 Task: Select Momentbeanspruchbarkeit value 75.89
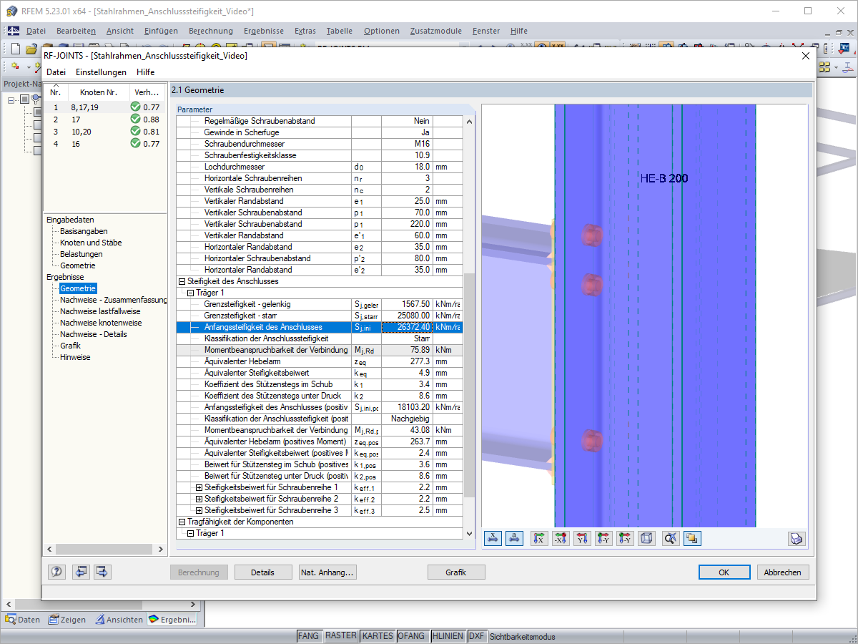pos(407,350)
